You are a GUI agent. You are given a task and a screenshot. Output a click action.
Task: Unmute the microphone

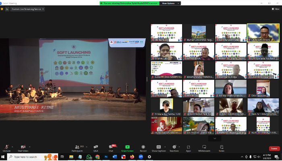6,147
